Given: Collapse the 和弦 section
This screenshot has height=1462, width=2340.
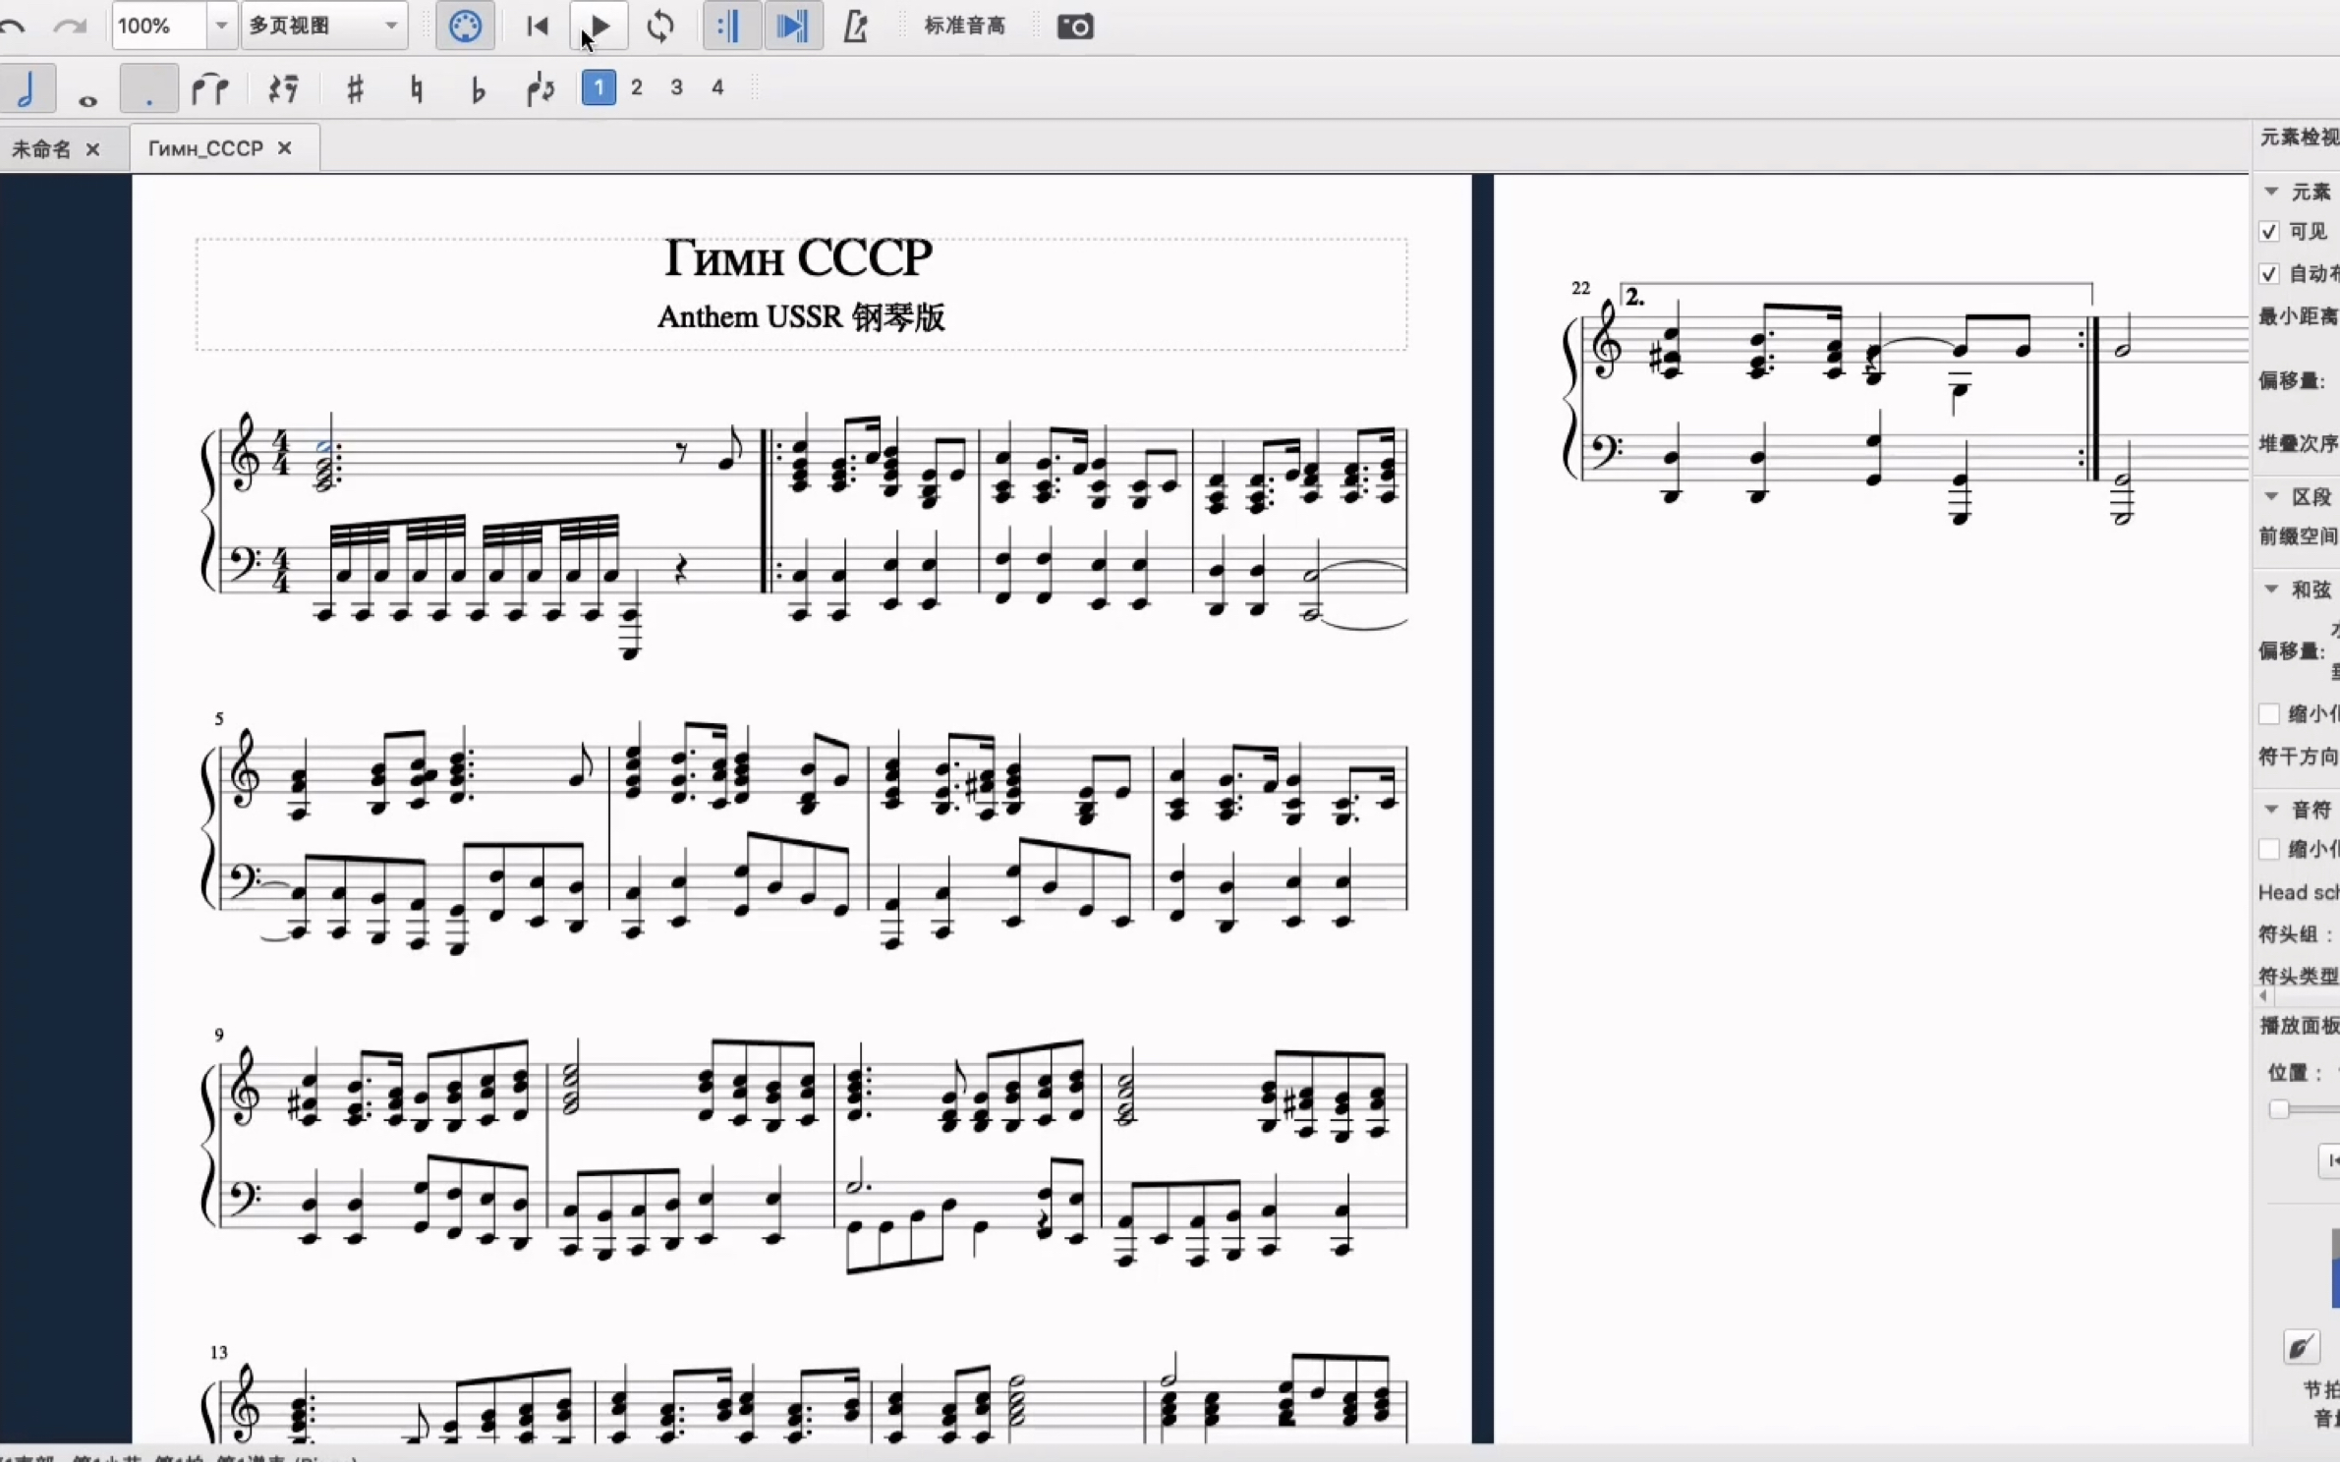Looking at the screenshot, I should pos(2272,590).
